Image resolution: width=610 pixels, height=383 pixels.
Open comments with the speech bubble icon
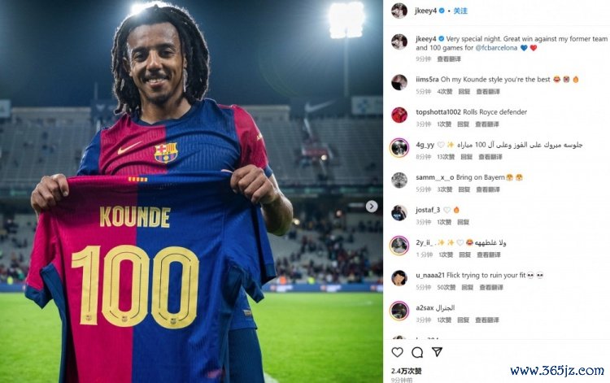click(417, 352)
